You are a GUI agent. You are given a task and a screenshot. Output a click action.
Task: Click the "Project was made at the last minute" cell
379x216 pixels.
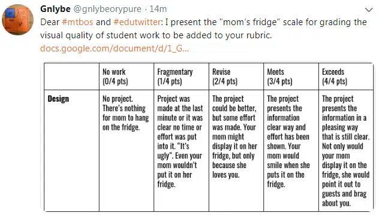click(x=181, y=151)
